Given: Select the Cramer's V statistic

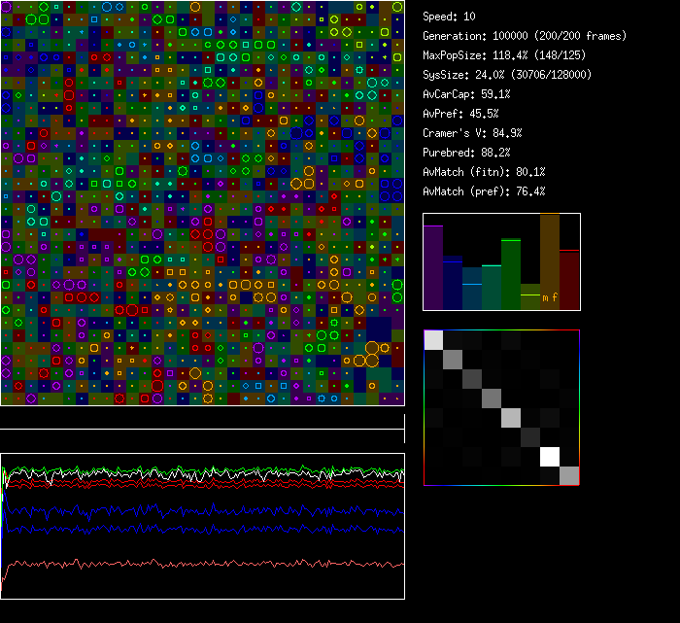Looking at the screenshot, I should (472, 133).
